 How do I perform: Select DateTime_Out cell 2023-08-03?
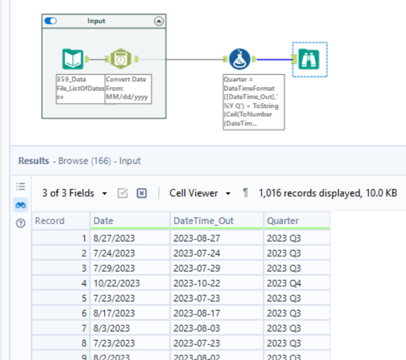pyautogui.click(x=217, y=328)
